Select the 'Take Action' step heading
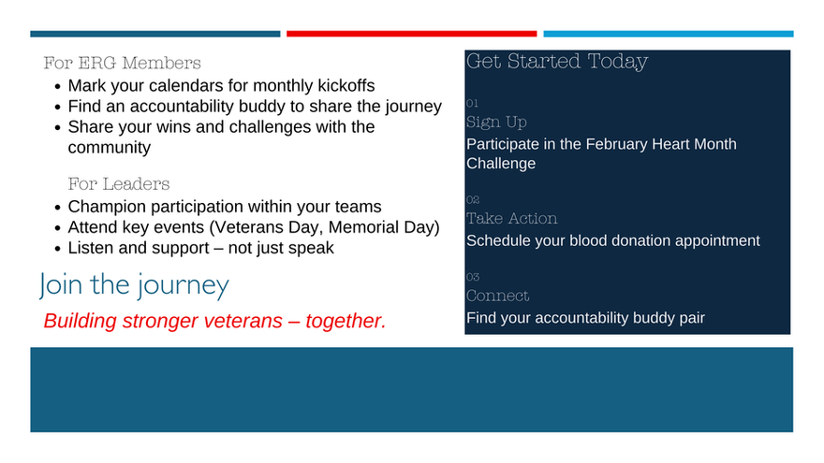This screenshot has width=824, height=463. 511,218
